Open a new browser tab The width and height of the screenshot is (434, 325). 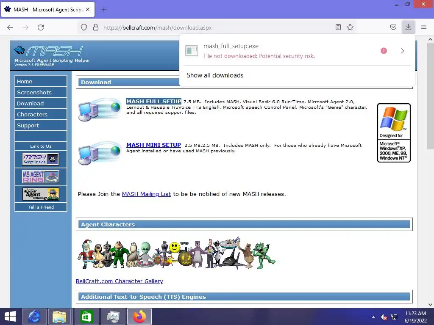[104, 10]
